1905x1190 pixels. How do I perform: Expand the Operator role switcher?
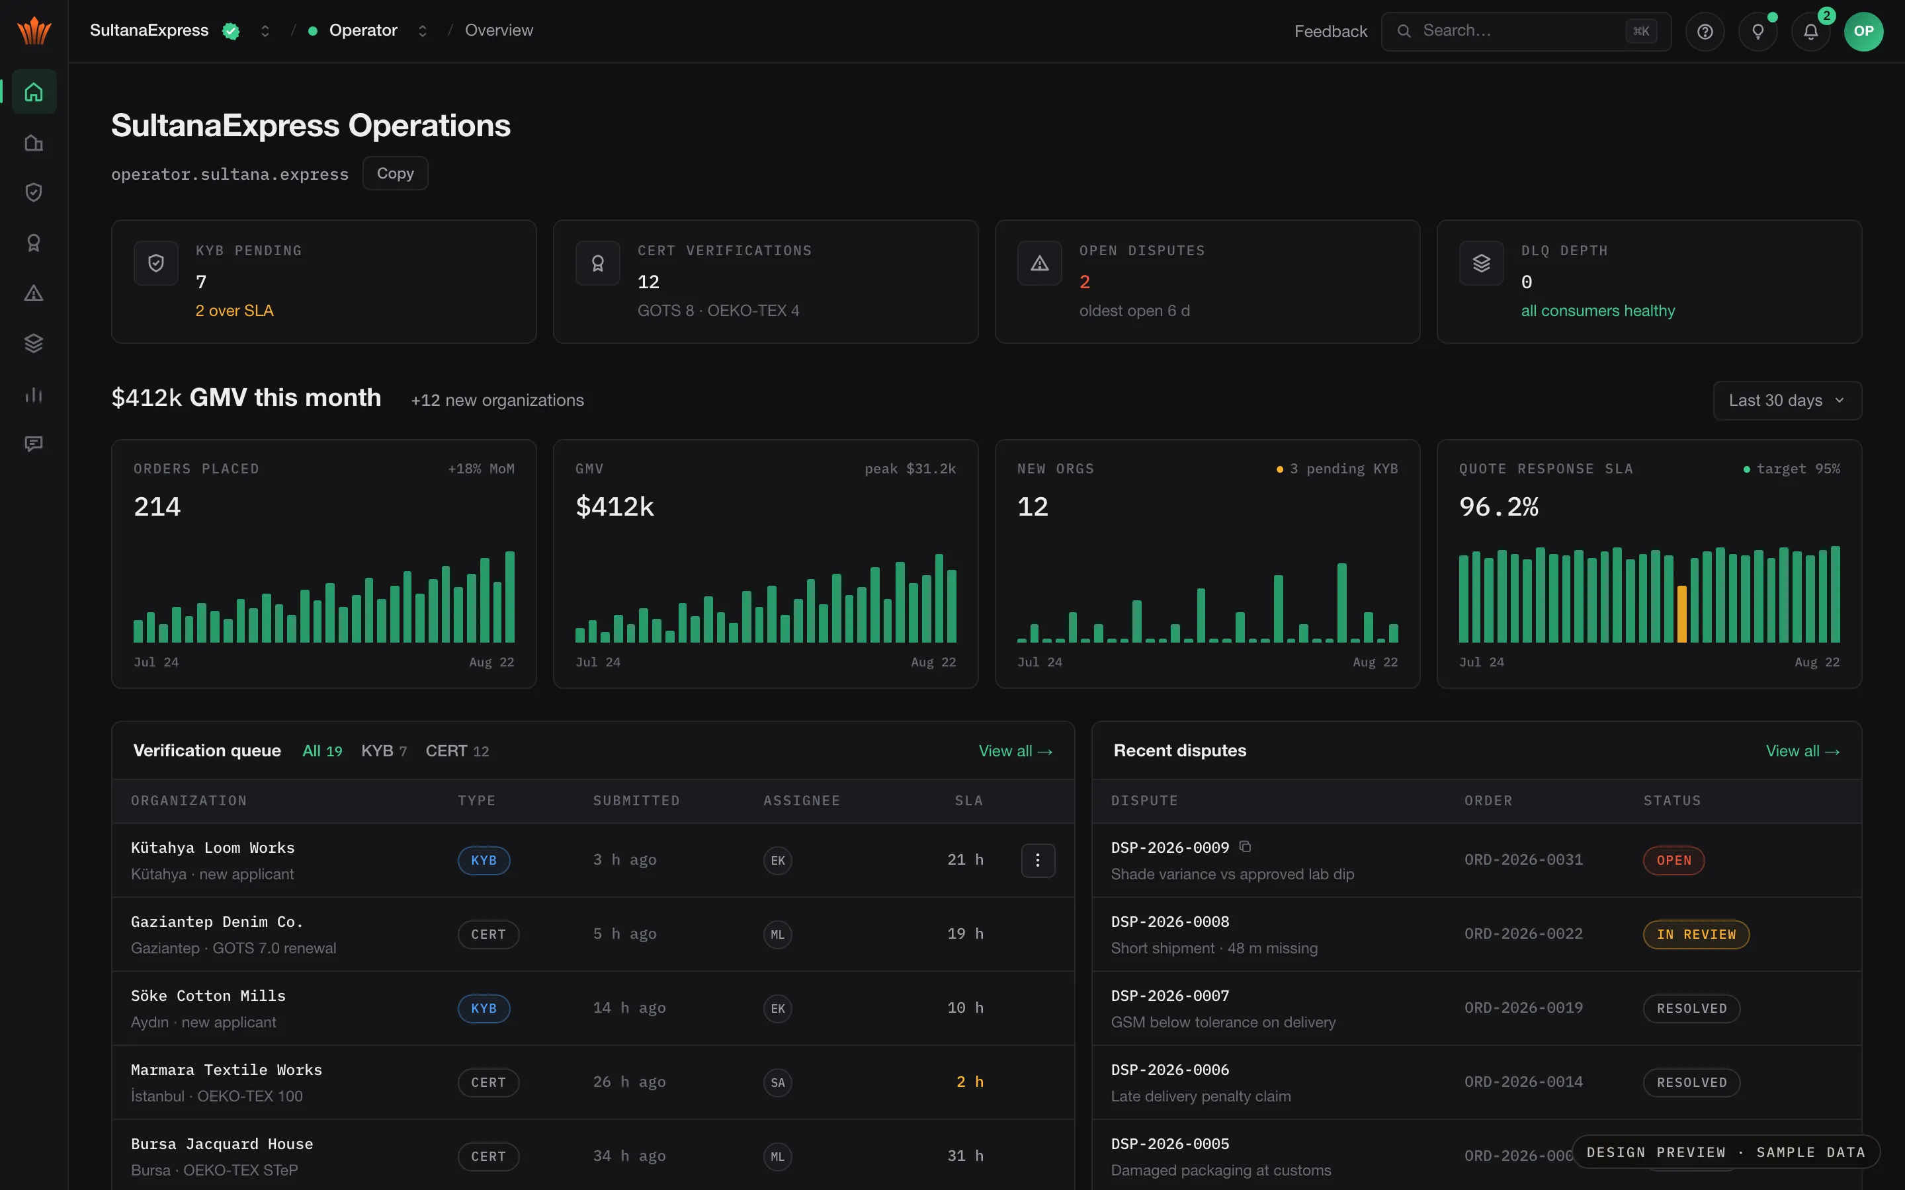click(x=423, y=30)
